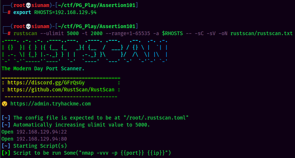295x158 pixels.
Task: Click the rustscan command word
Action: pos(25,34)
